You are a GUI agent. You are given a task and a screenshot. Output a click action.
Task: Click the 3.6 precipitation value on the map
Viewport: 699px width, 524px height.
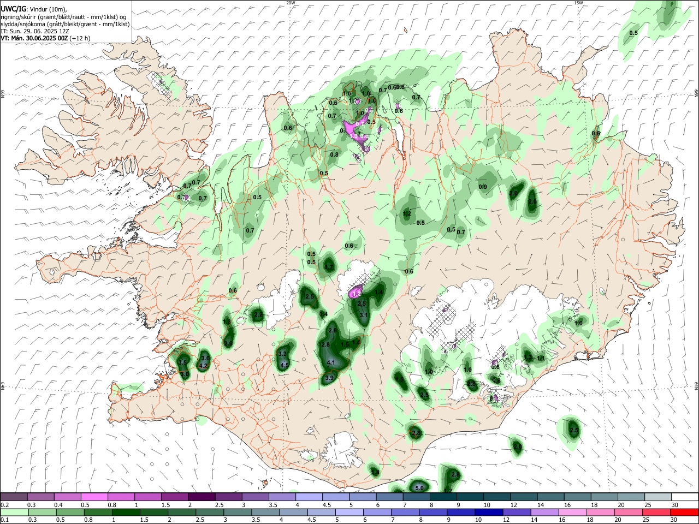(x=205, y=358)
